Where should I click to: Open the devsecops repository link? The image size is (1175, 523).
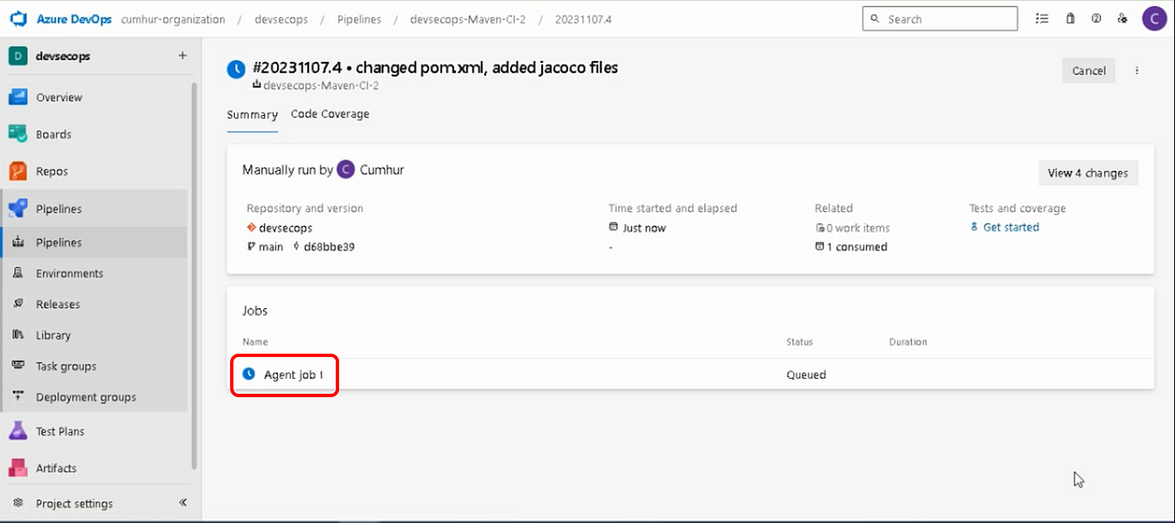285,227
